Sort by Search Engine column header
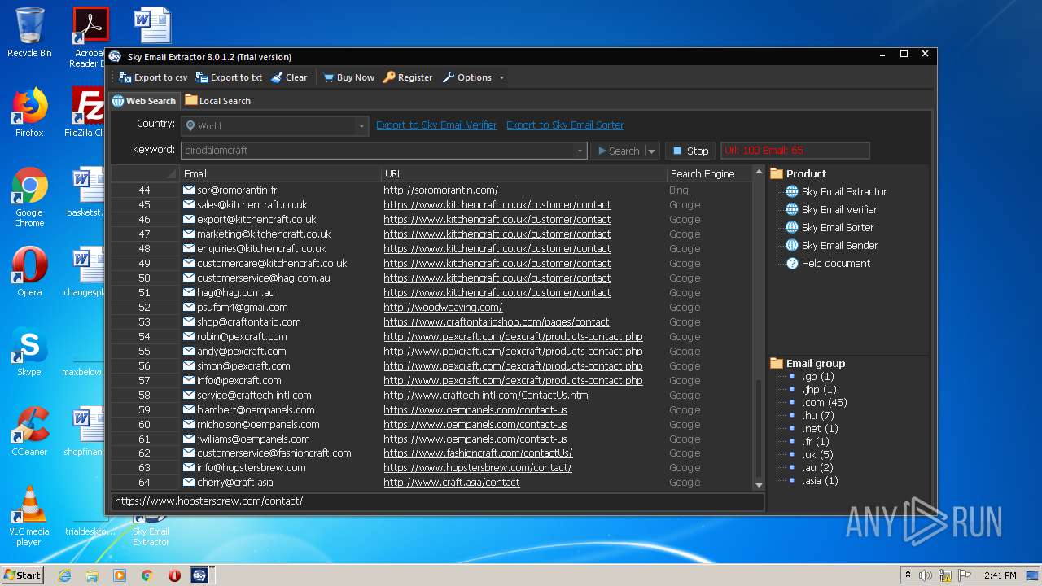 click(709, 173)
